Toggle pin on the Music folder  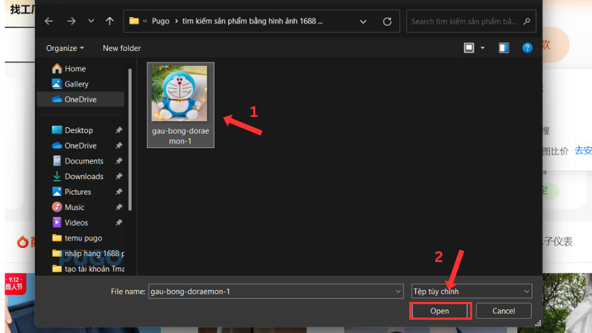pos(119,207)
